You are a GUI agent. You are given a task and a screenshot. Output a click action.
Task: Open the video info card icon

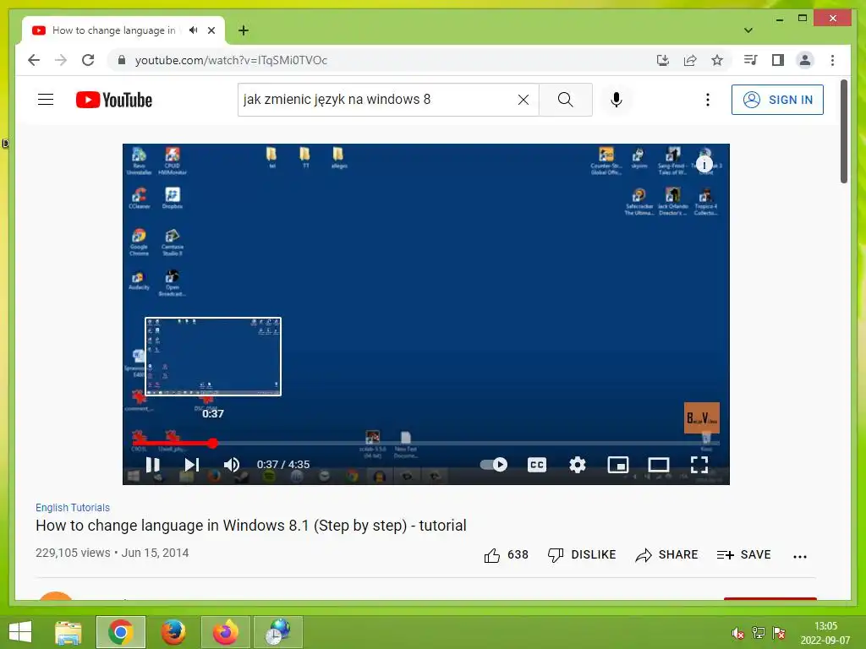click(x=704, y=164)
